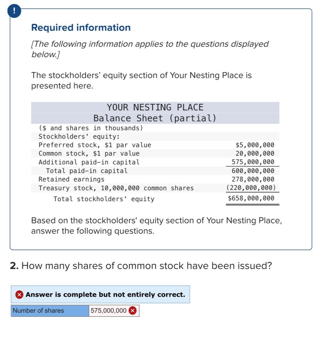Click the Balance Sheet (partial) heading
The image size is (335, 356).
[155, 118]
